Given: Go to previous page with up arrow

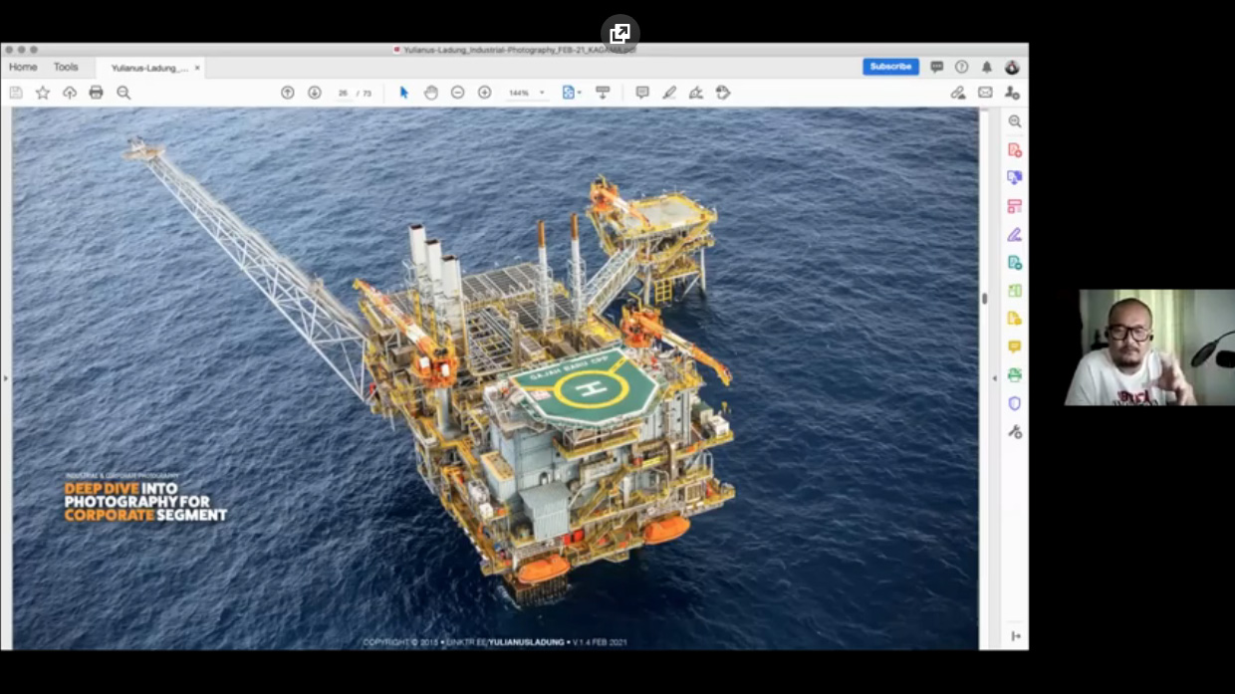Looking at the screenshot, I should click(288, 93).
